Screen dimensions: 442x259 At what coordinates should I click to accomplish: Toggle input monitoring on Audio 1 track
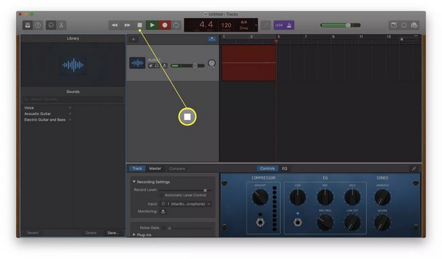(164, 66)
